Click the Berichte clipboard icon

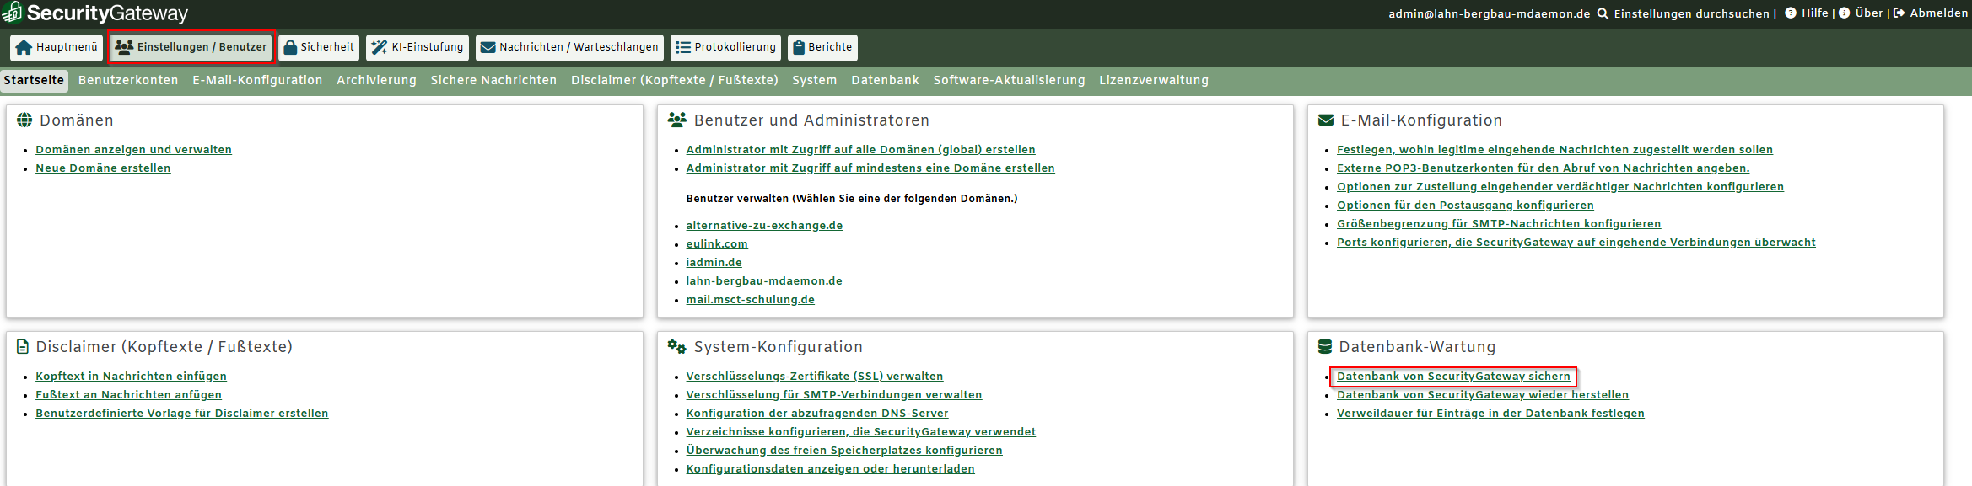798,47
